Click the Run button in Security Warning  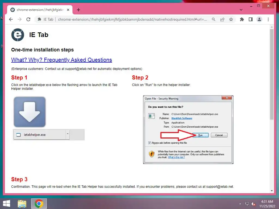tap(201, 135)
